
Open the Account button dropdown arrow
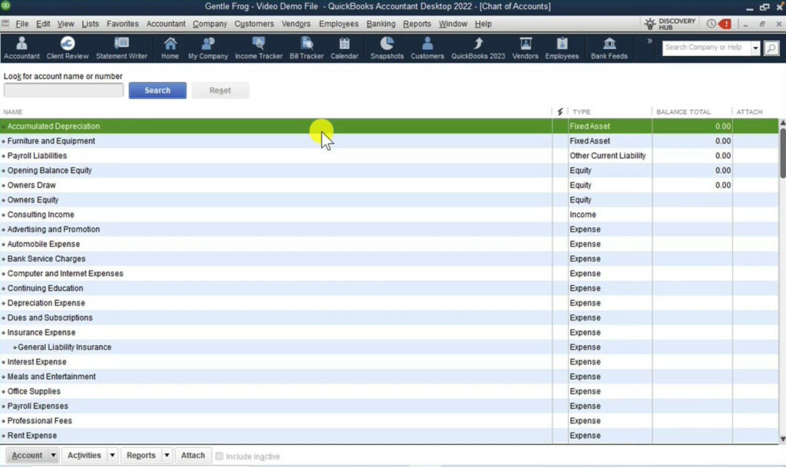tap(54, 455)
